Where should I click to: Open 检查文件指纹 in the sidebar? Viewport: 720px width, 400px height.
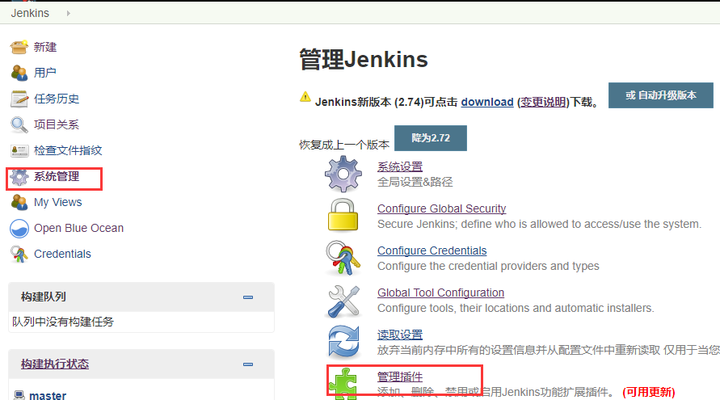pos(68,150)
